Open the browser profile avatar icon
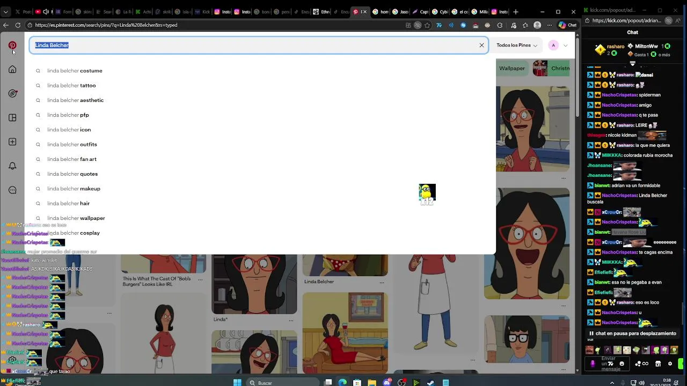Viewport: 687px width, 386px height. 537,25
